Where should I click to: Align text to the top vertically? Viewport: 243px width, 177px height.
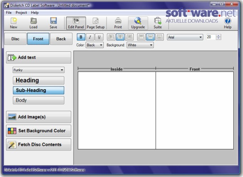pos(141,37)
